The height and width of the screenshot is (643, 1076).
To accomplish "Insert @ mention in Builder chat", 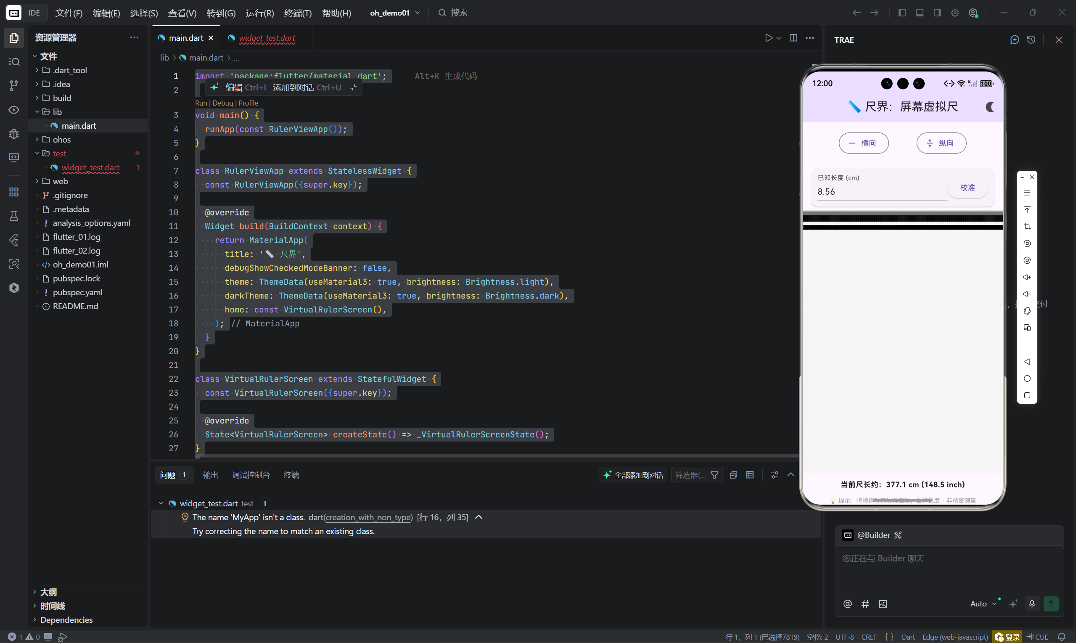I will tap(848, 603).
